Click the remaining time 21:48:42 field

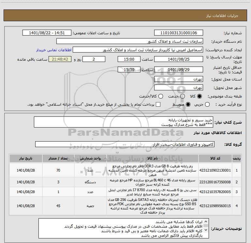[60, 59]
